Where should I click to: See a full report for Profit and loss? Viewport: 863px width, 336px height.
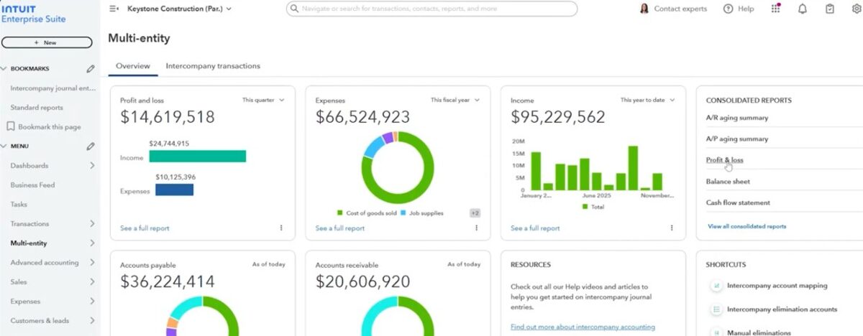tap(145, 228)
